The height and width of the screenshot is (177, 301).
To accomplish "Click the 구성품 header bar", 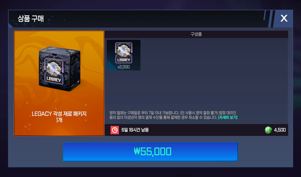I will click(196, 34).
